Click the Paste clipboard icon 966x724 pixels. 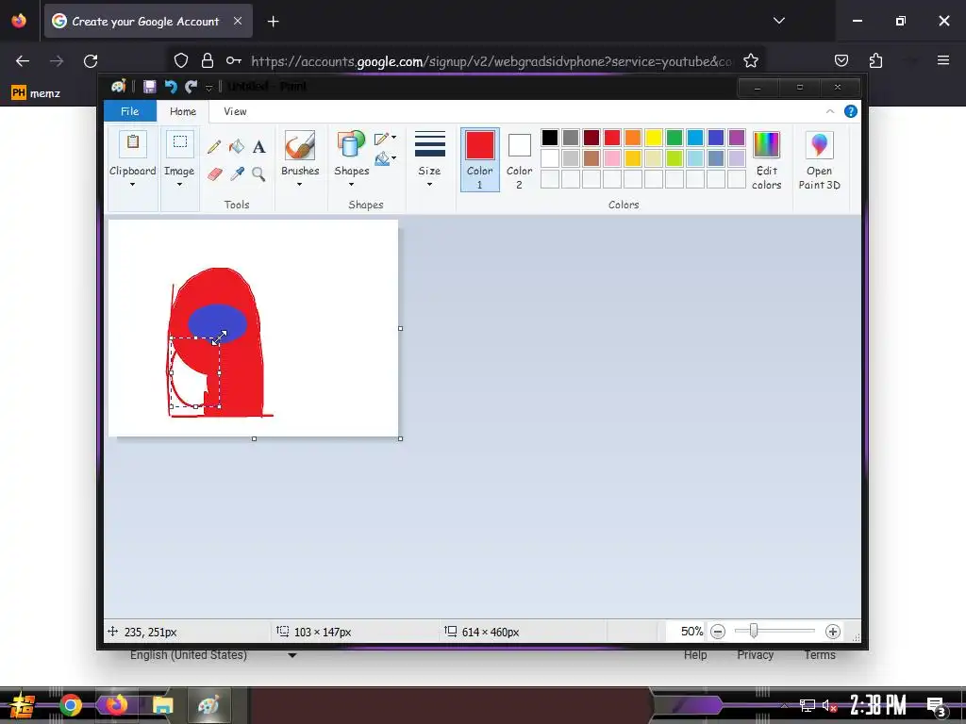click(132, 144)
